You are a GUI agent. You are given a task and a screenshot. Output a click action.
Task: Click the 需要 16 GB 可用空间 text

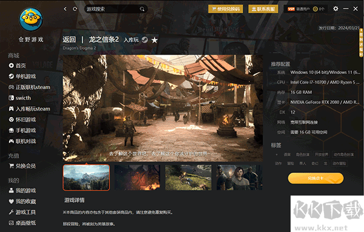click(309, 132)
